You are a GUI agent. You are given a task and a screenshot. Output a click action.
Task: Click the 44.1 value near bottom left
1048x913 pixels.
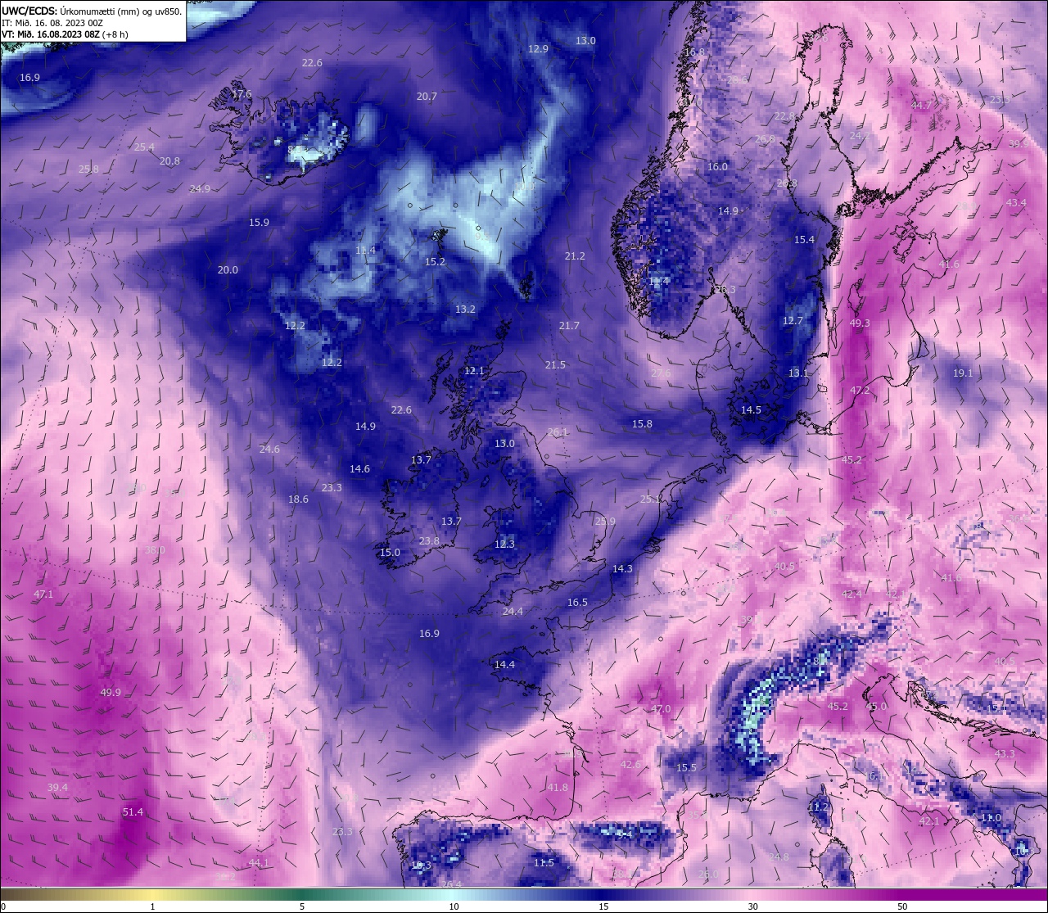tap(258, 863)
